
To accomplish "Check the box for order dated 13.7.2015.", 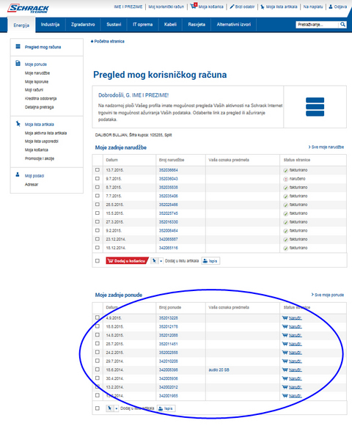I will 98,170.
